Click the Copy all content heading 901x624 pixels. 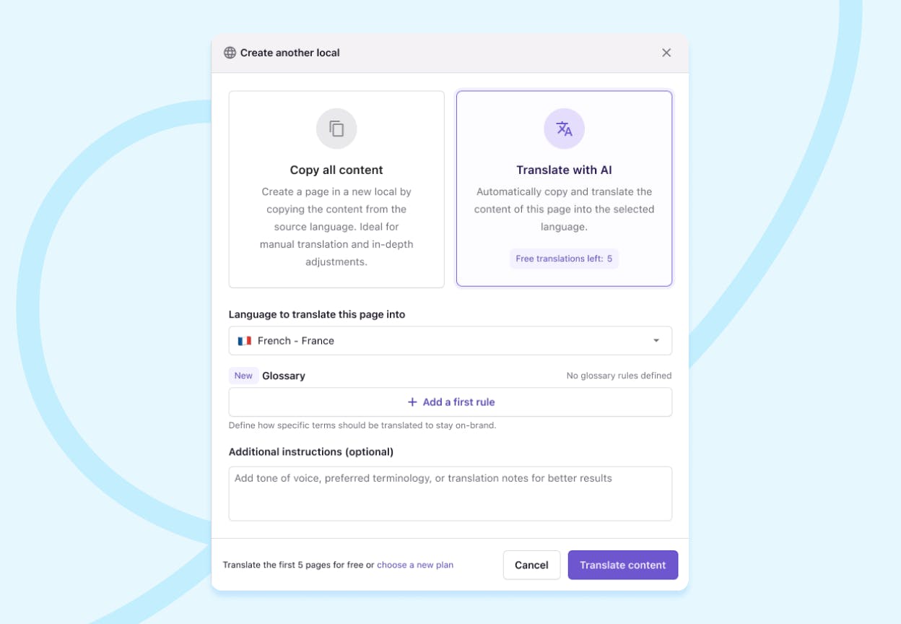[x=336, y=170]
